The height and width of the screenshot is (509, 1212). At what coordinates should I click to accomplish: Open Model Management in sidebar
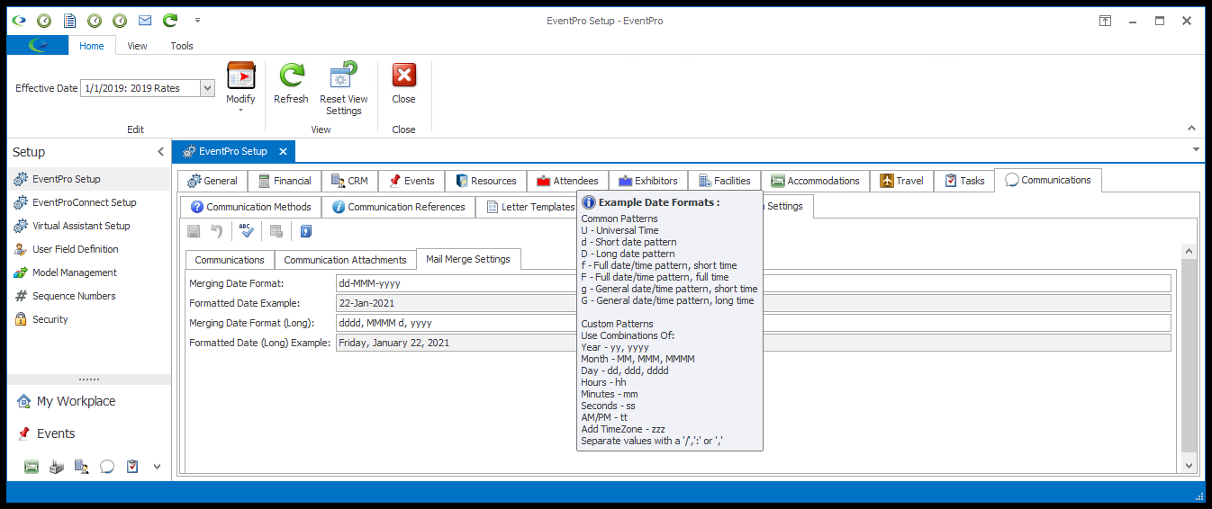pyautogui.click(x=88, y=272)
